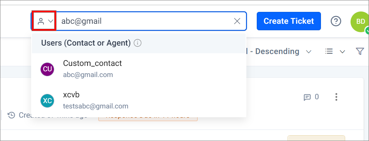Click the abc@gmail.com email text
The width and height of the screenshot is (369, 141).
coord(88,75)
